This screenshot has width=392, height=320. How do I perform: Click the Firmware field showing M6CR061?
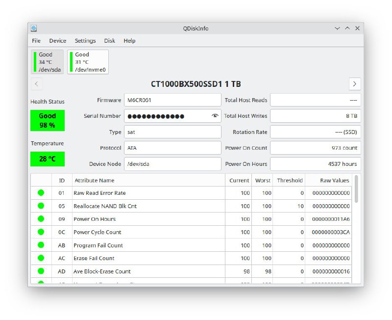[x=172, y=100]
